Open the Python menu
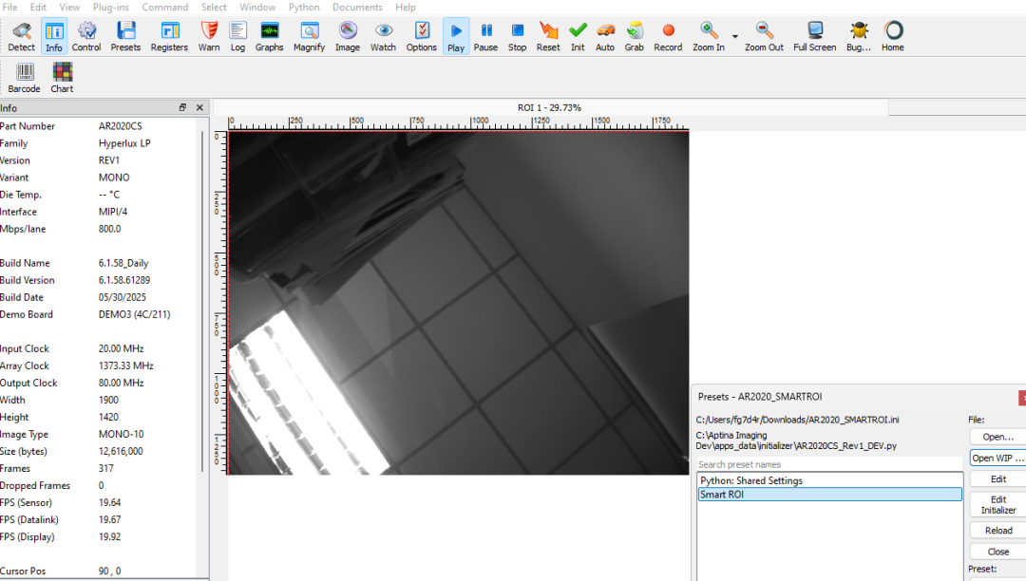This screenshot has height=581, width=1026. click(304, 8)
